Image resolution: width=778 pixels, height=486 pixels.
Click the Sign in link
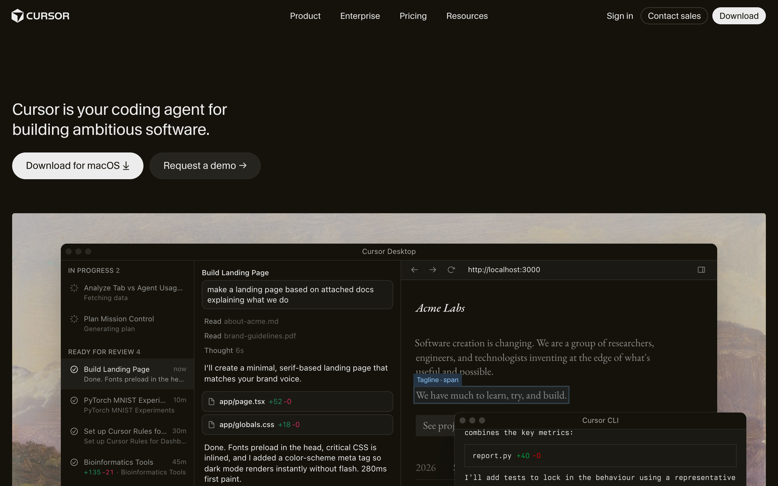(x=619, y=16)
